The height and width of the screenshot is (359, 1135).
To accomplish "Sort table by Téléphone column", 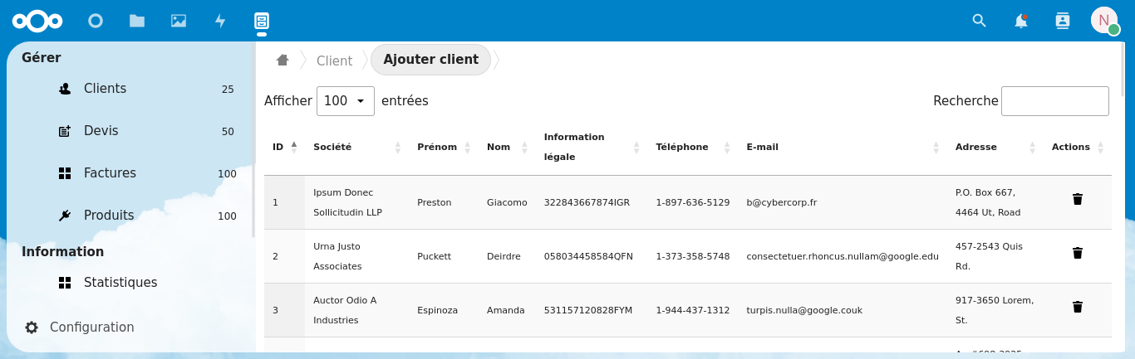I will (693, 147).
